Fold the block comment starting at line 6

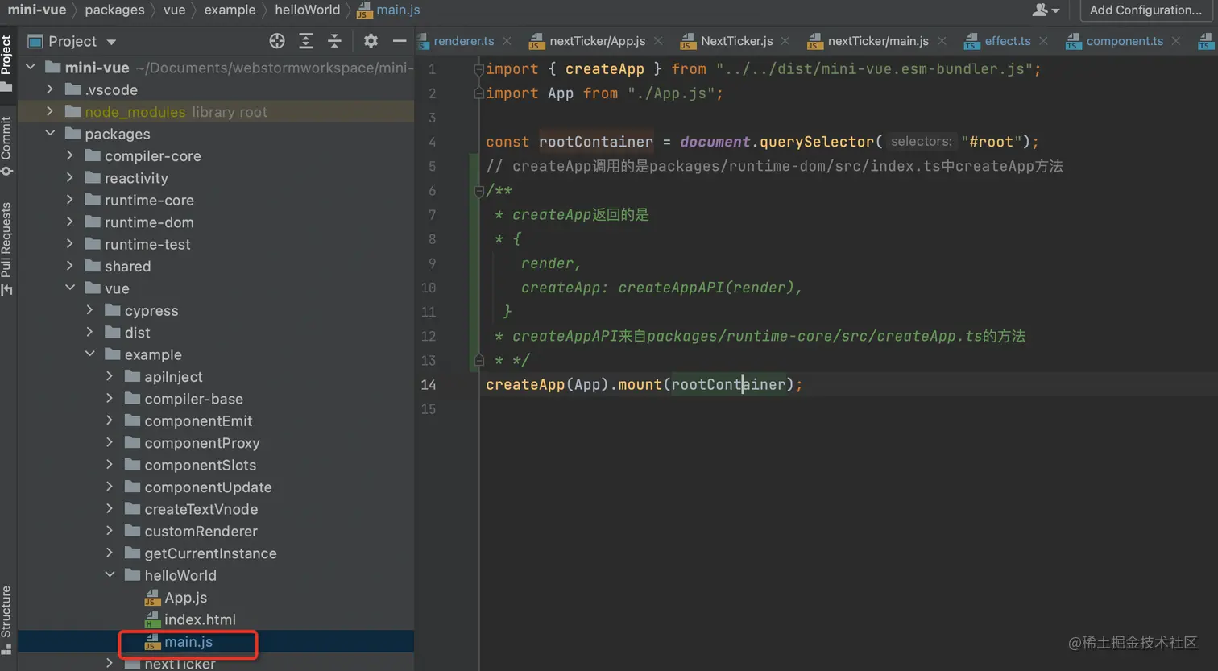[479, 191]
